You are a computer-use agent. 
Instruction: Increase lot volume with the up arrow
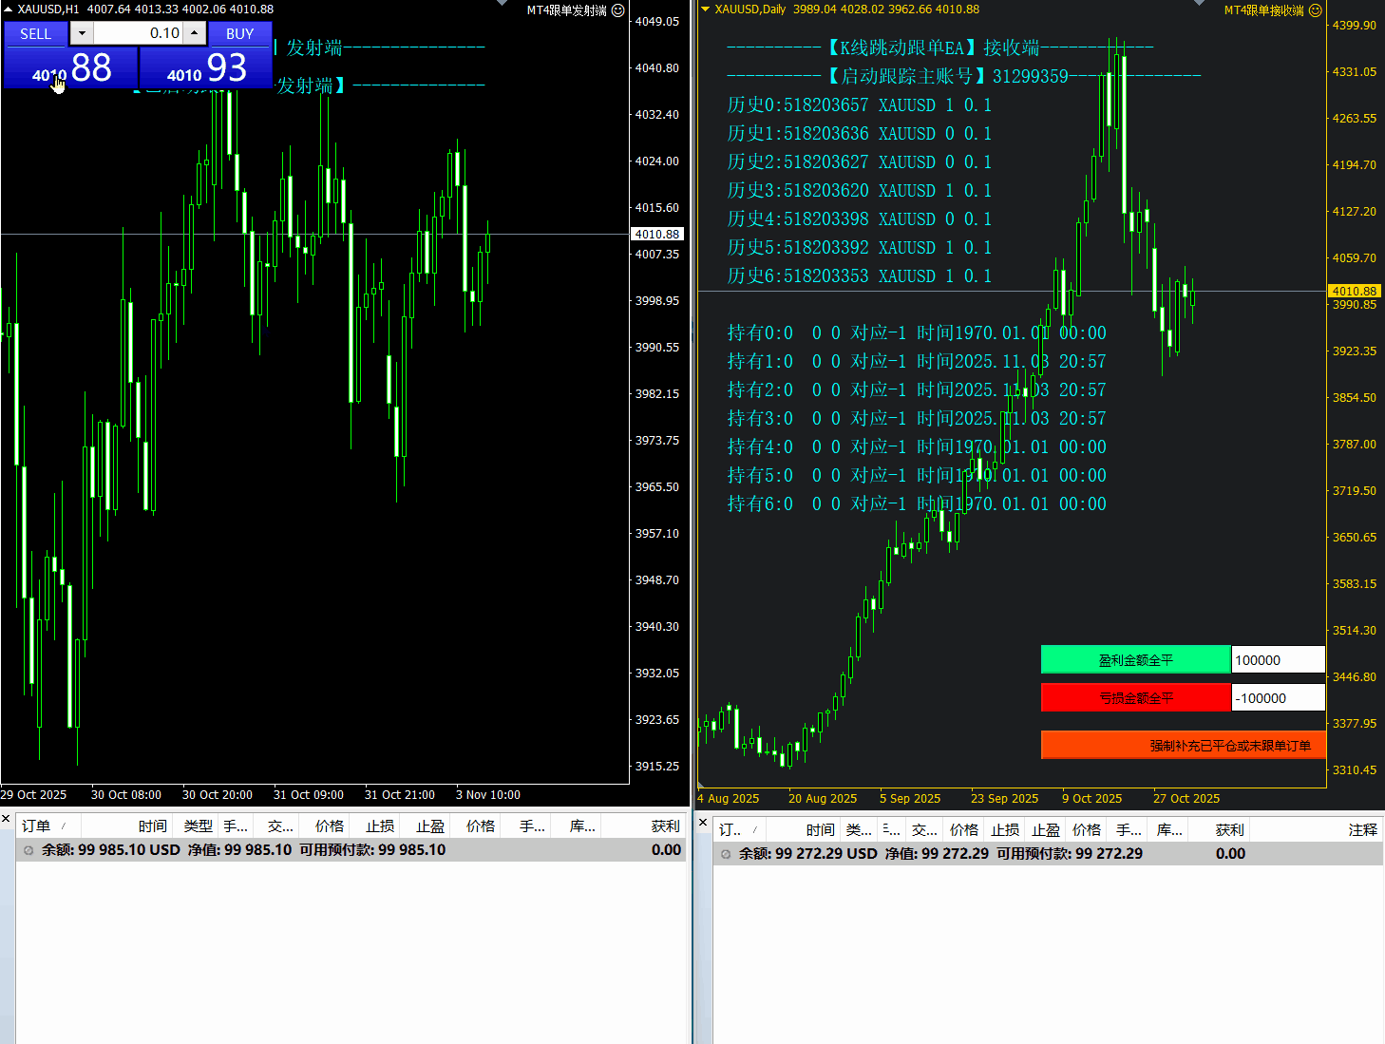(x=194, y=33)
